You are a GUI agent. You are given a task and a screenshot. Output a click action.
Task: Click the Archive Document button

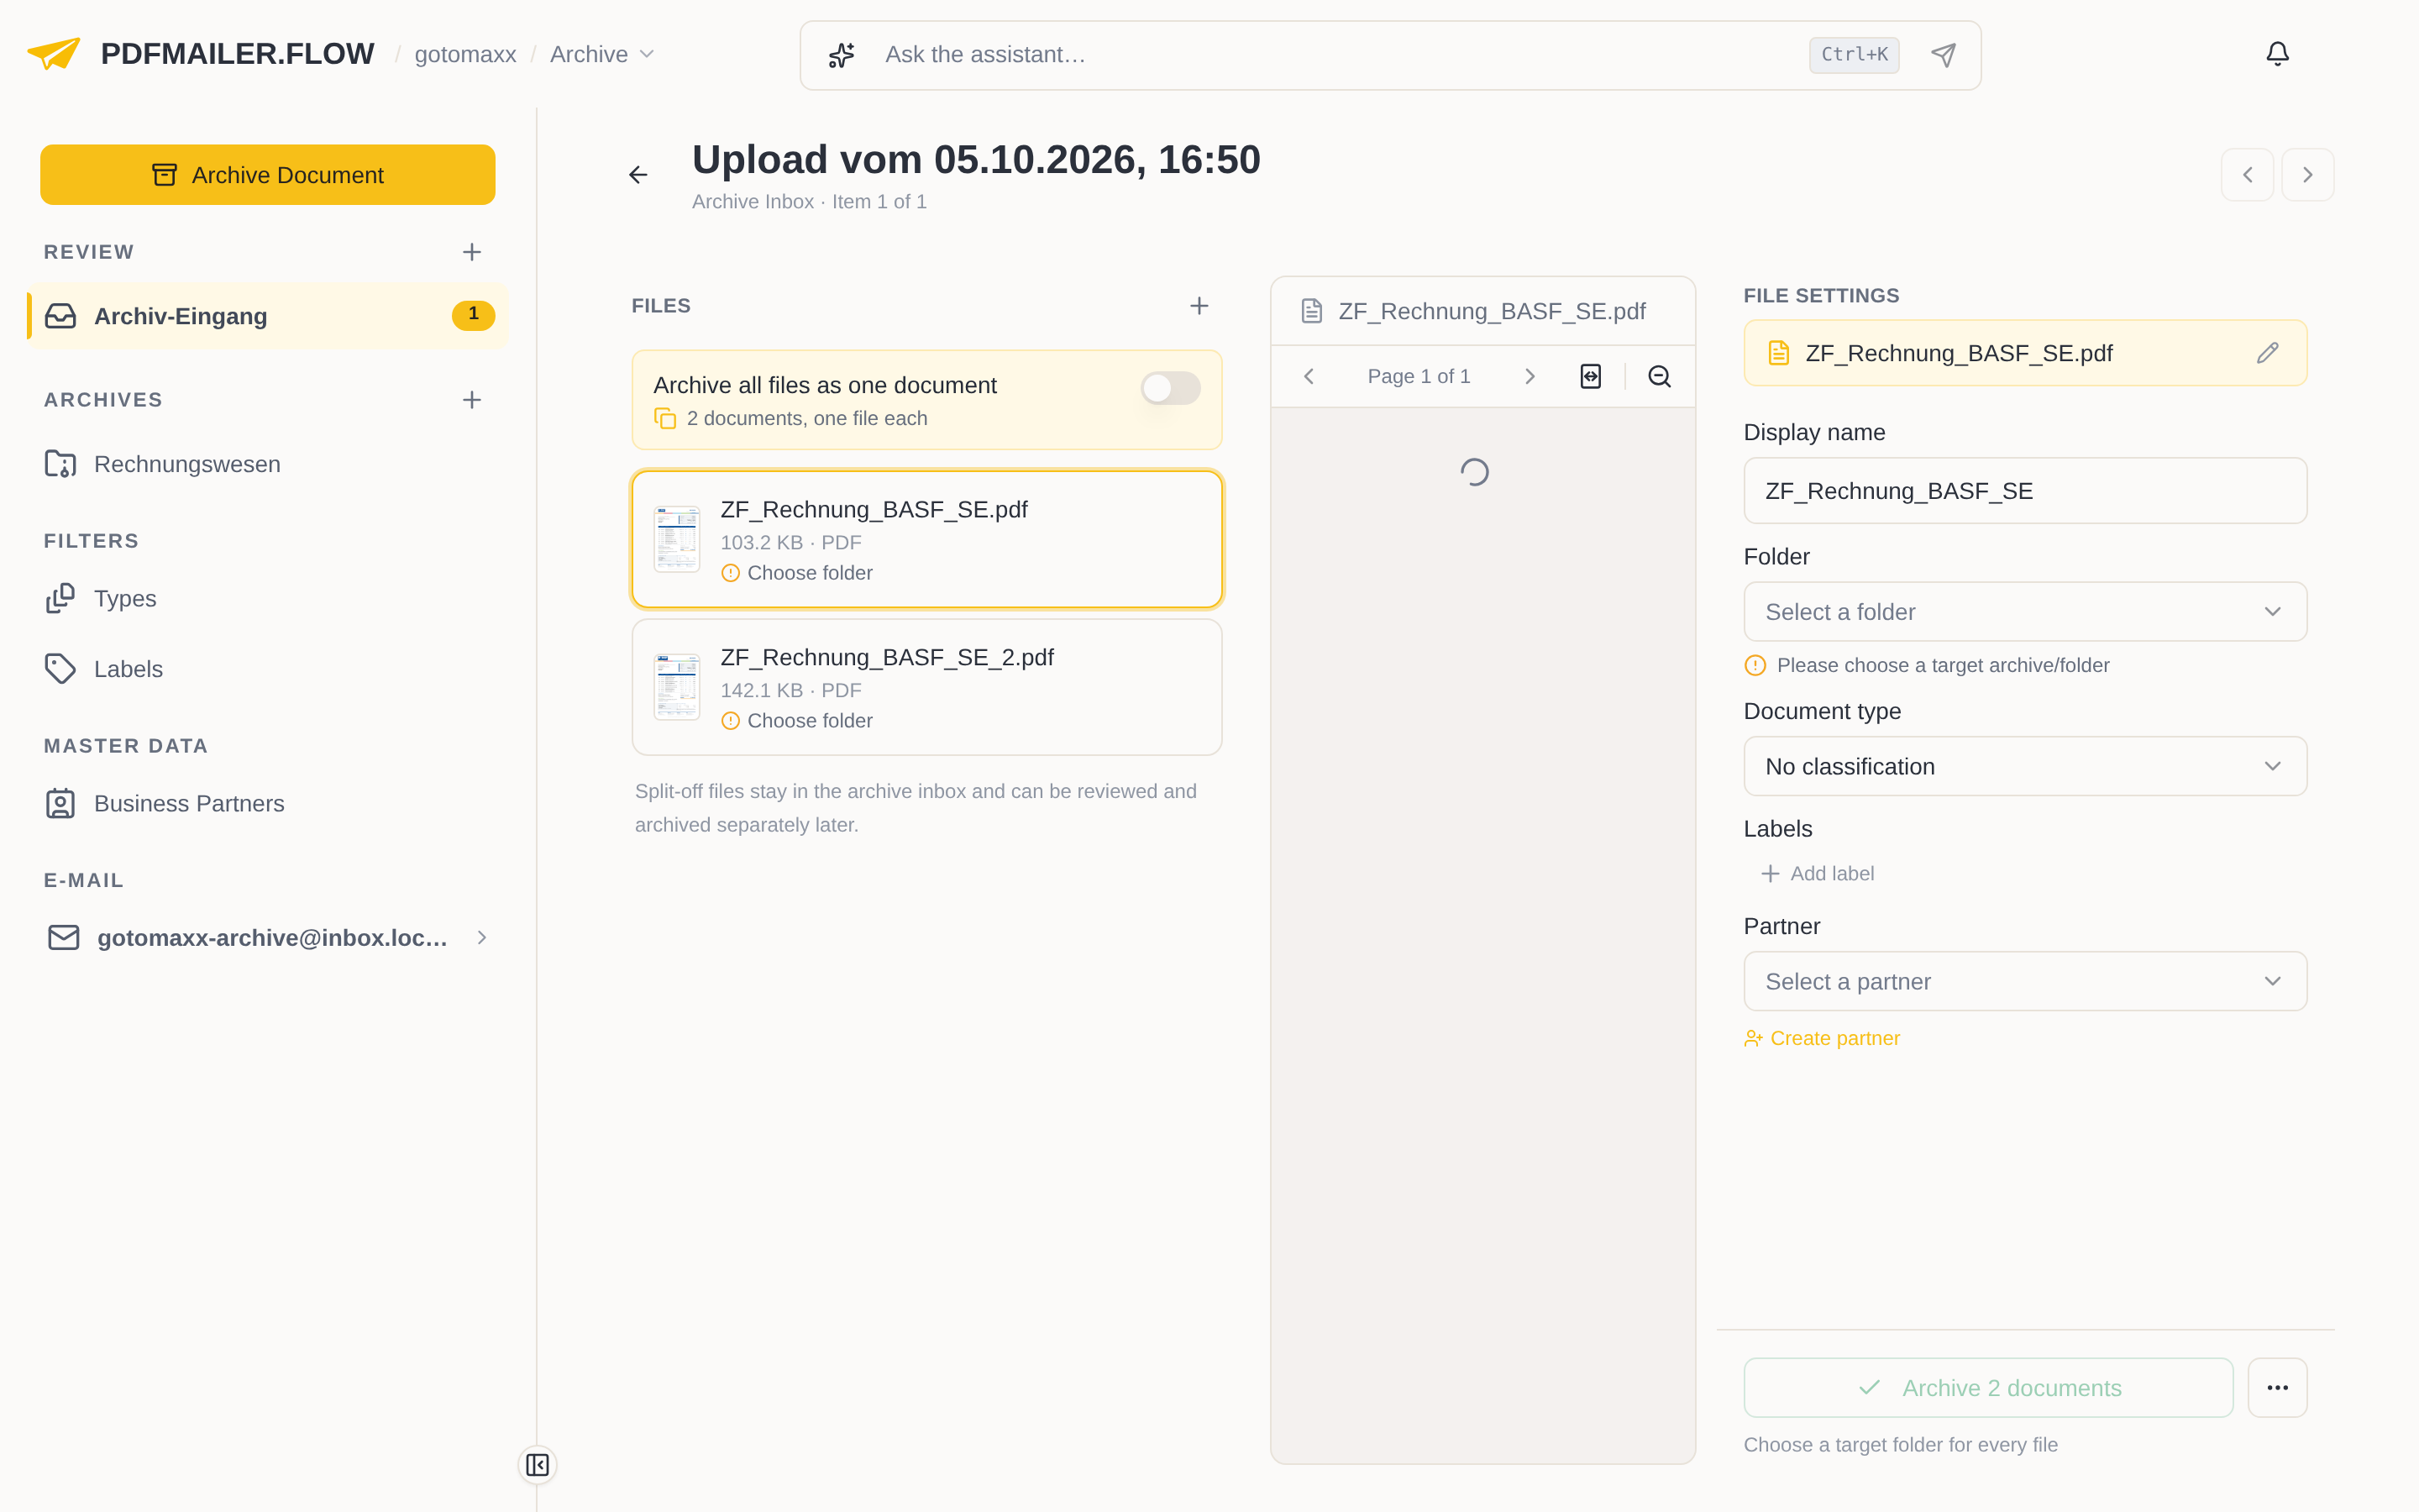click(x=268, y=175)
